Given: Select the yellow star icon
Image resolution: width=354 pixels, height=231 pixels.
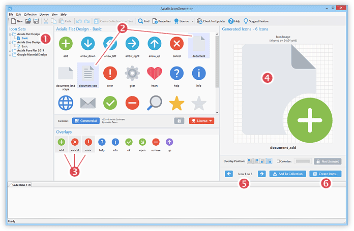Looking at the screenshot, I should [x=176, y=103].
